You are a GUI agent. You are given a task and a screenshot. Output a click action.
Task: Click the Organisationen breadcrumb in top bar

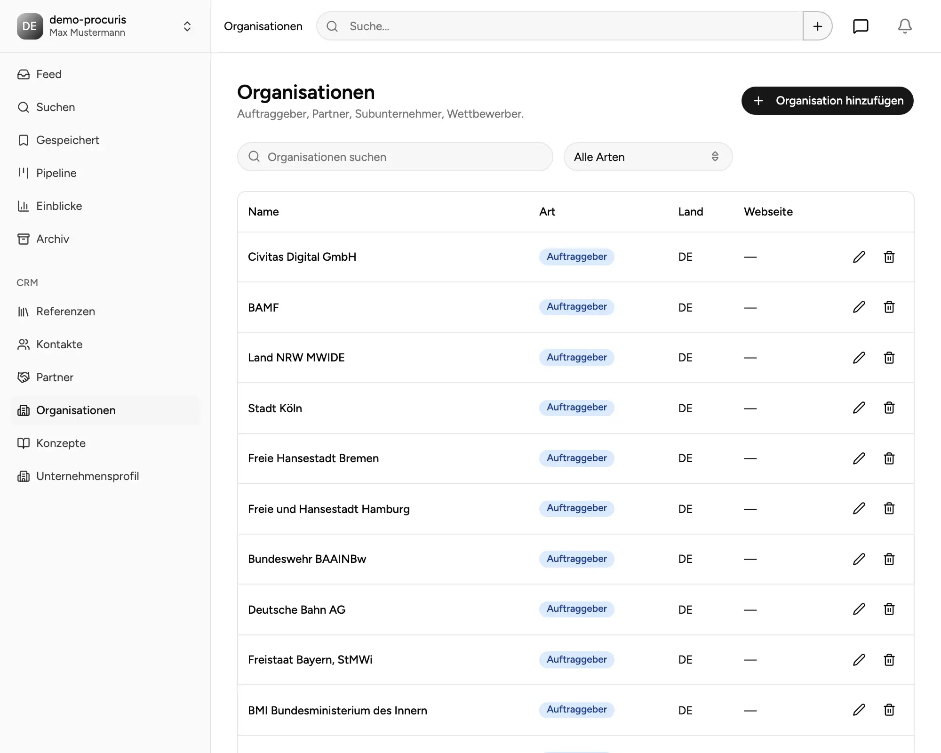tap(263, 26)
